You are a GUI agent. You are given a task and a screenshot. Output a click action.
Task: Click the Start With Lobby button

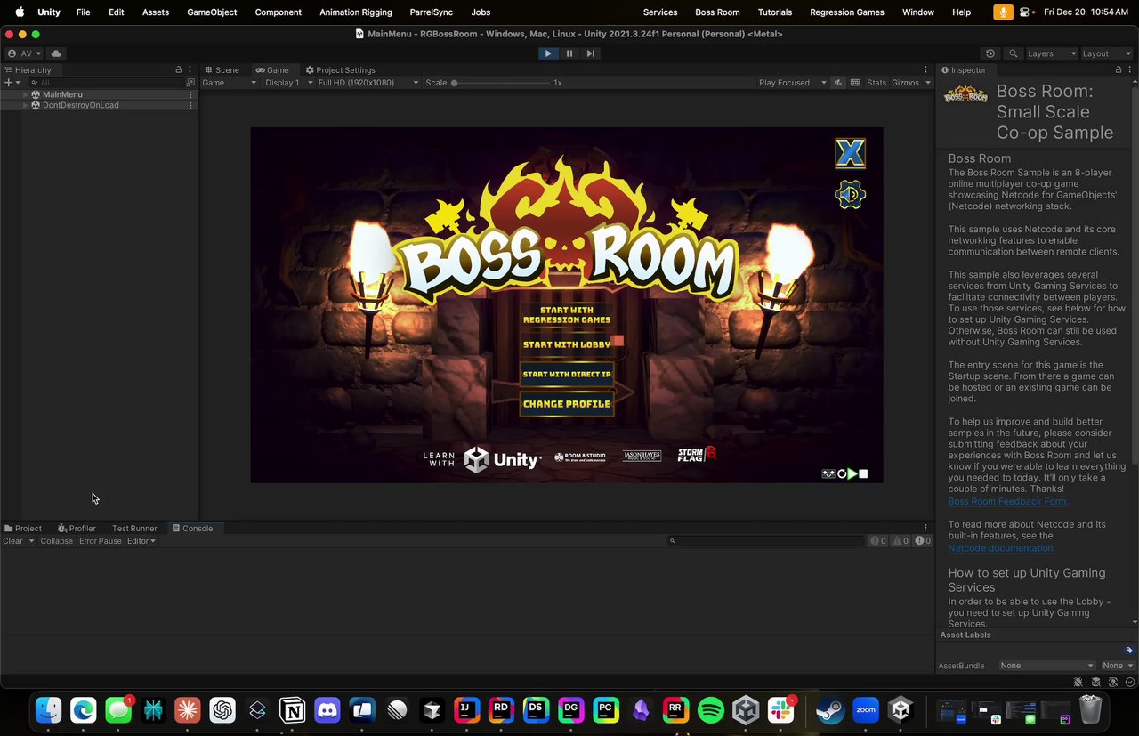pos(567,344)
